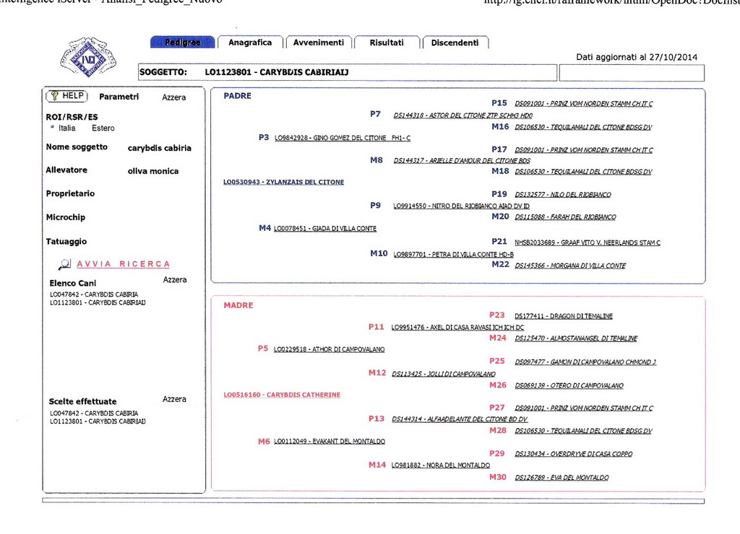Click Azzera next to Parametri
The height and width of the screenshot is (534, 740).
pyautogui.click(x=173, y=97)
